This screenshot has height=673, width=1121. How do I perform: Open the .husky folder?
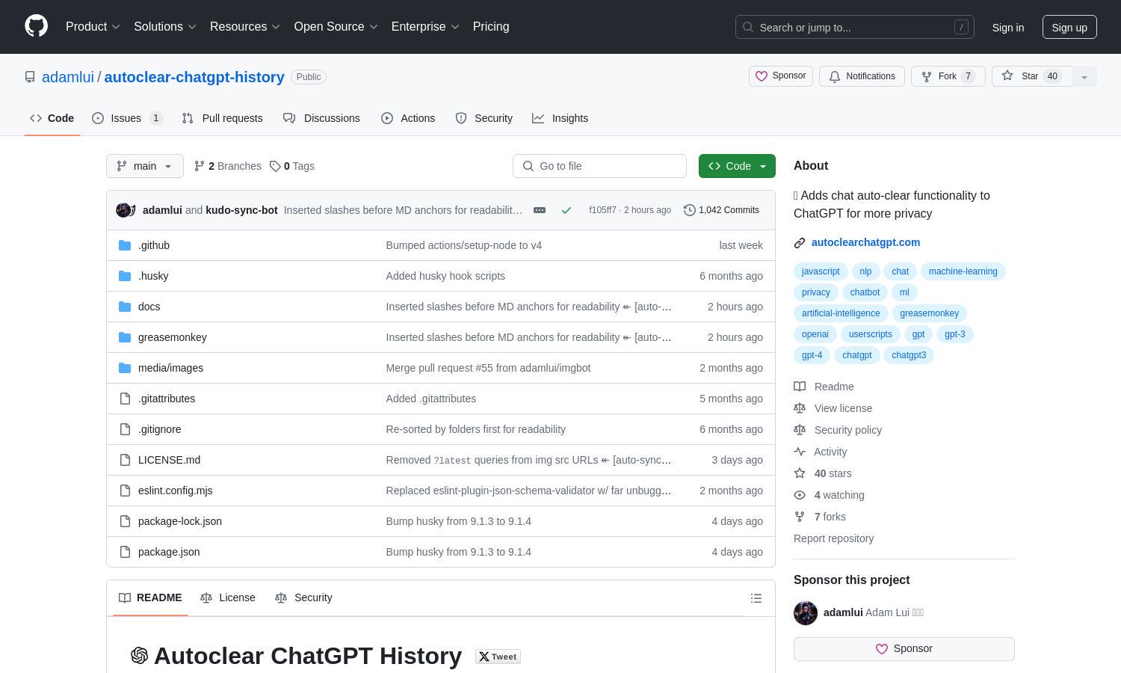coord(153,276)
